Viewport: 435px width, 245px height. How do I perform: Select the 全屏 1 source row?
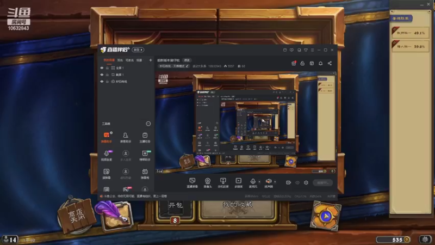pos(126,68)
